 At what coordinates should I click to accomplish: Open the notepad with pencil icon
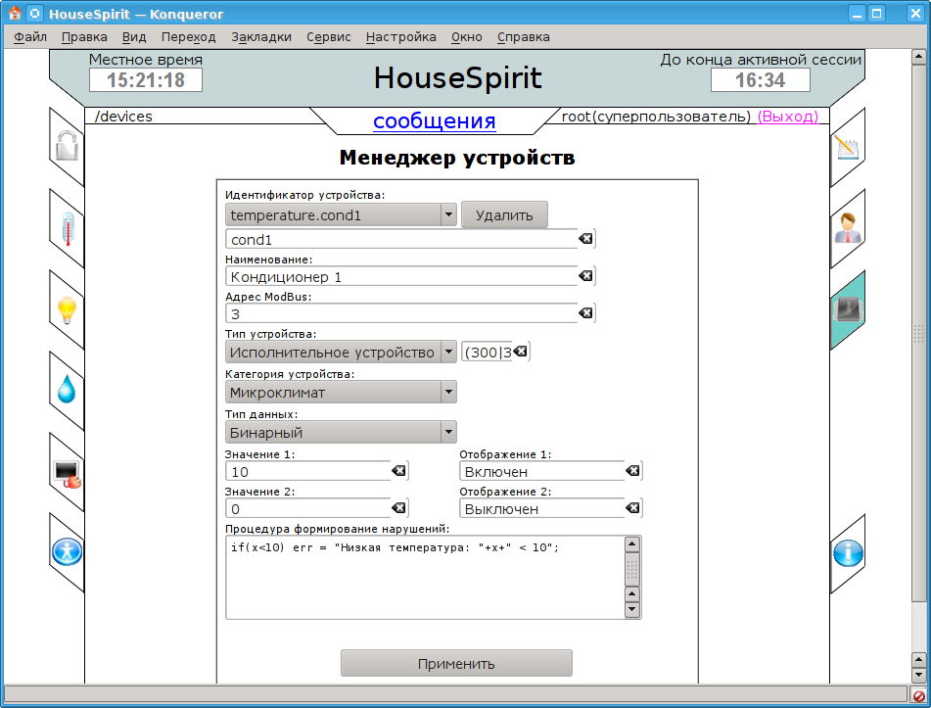847,148
